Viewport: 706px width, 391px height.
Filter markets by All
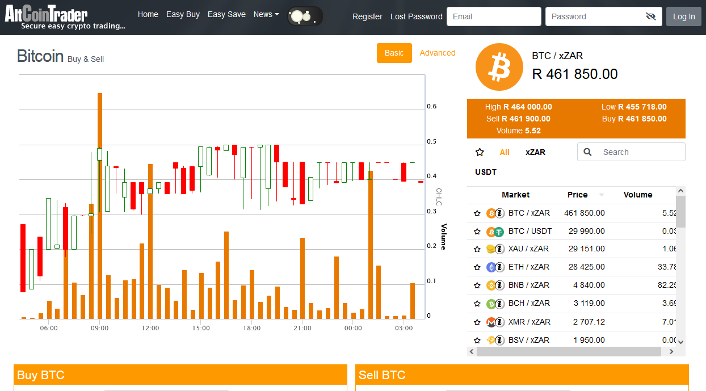505,152
